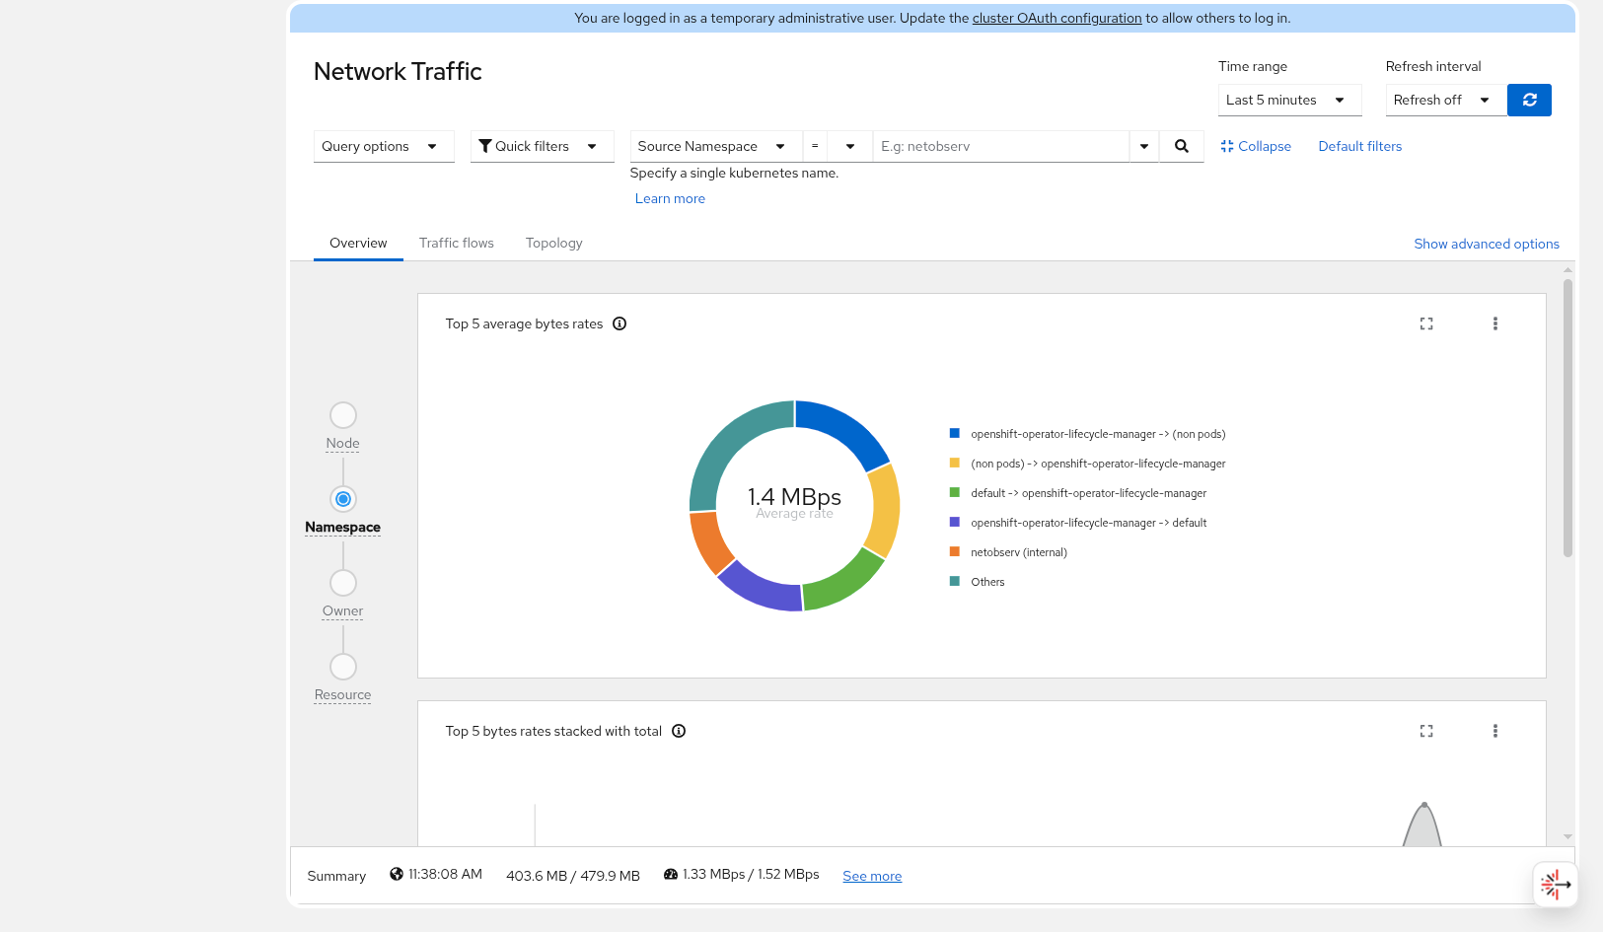The width and height of the screenshot is (1603, 932).
Task: Show info for Top 5 bytes rates stacked
Action: coord(679,731)
